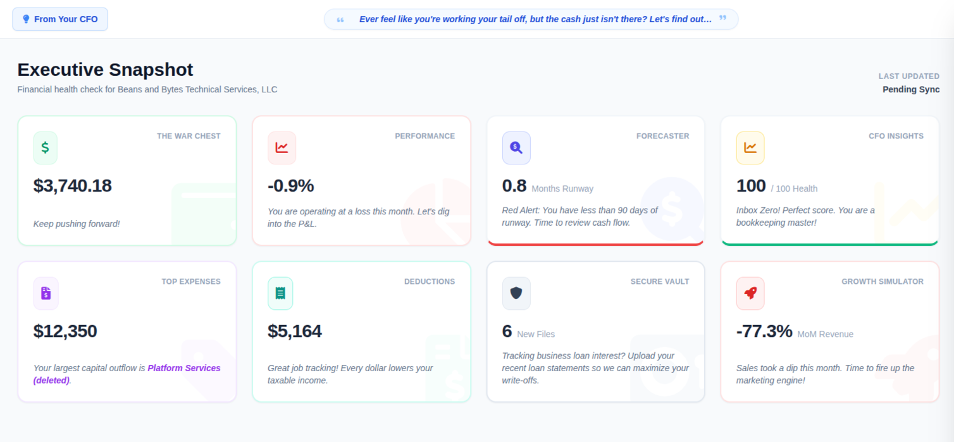Open the Performance card showing -0.9%
Viewport: 954px width, 442px height.
click(361, 180)
